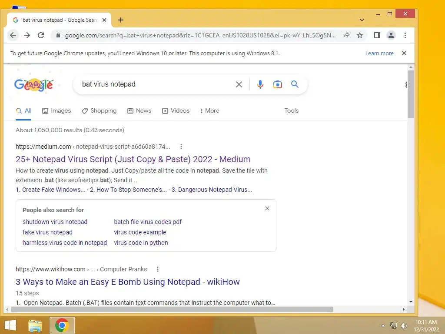Start a voice search with microphone
Viewport: 445px width, 334px height.
(260, 84)
